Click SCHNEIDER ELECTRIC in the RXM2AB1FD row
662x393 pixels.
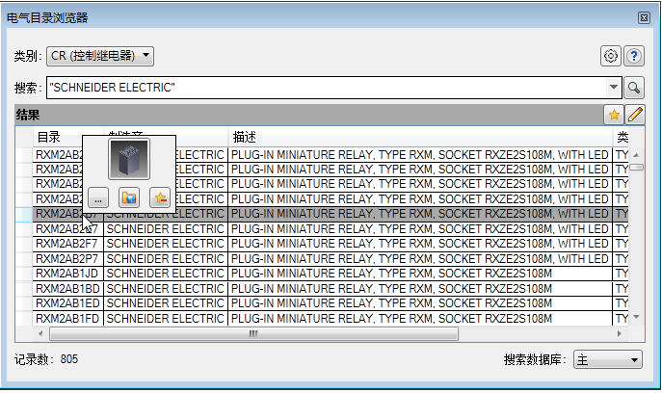[x=166, y=319]
